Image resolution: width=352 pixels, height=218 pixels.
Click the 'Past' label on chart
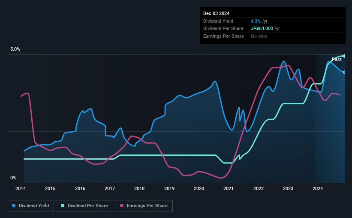coord(337,59)
